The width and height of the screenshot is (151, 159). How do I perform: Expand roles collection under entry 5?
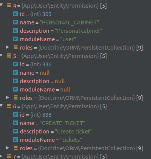pos(8,98)
